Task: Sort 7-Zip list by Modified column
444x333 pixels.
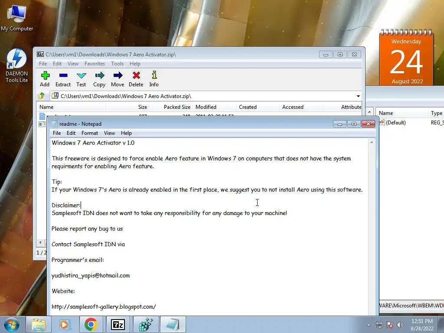Action: [214, 107]
